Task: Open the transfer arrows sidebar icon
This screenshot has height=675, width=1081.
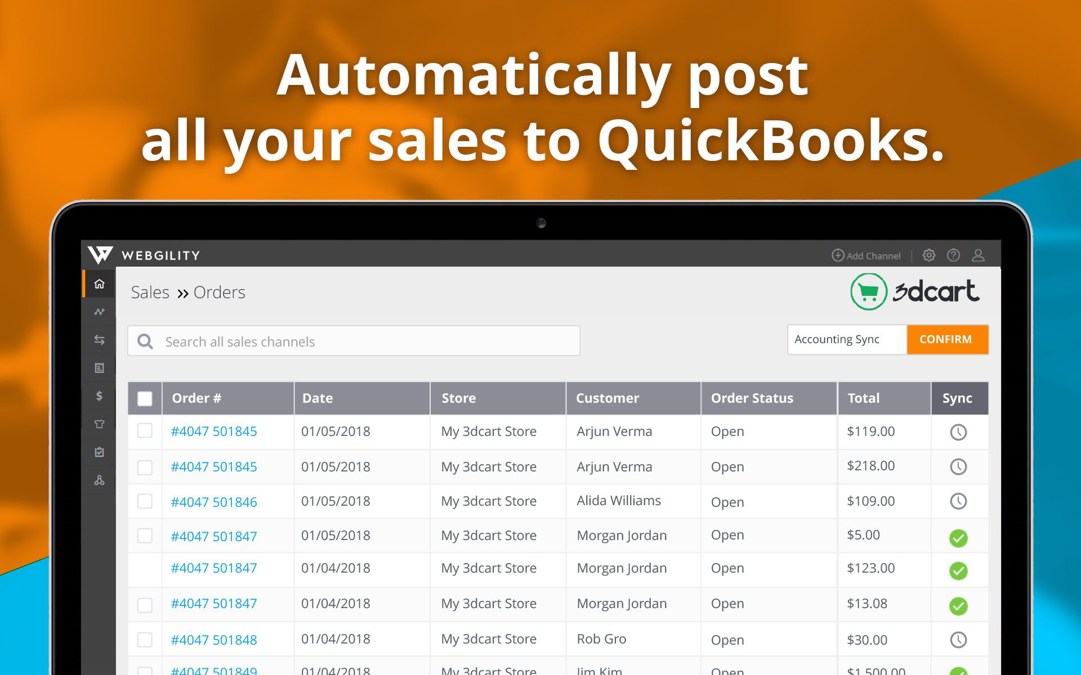Action: 99,340
